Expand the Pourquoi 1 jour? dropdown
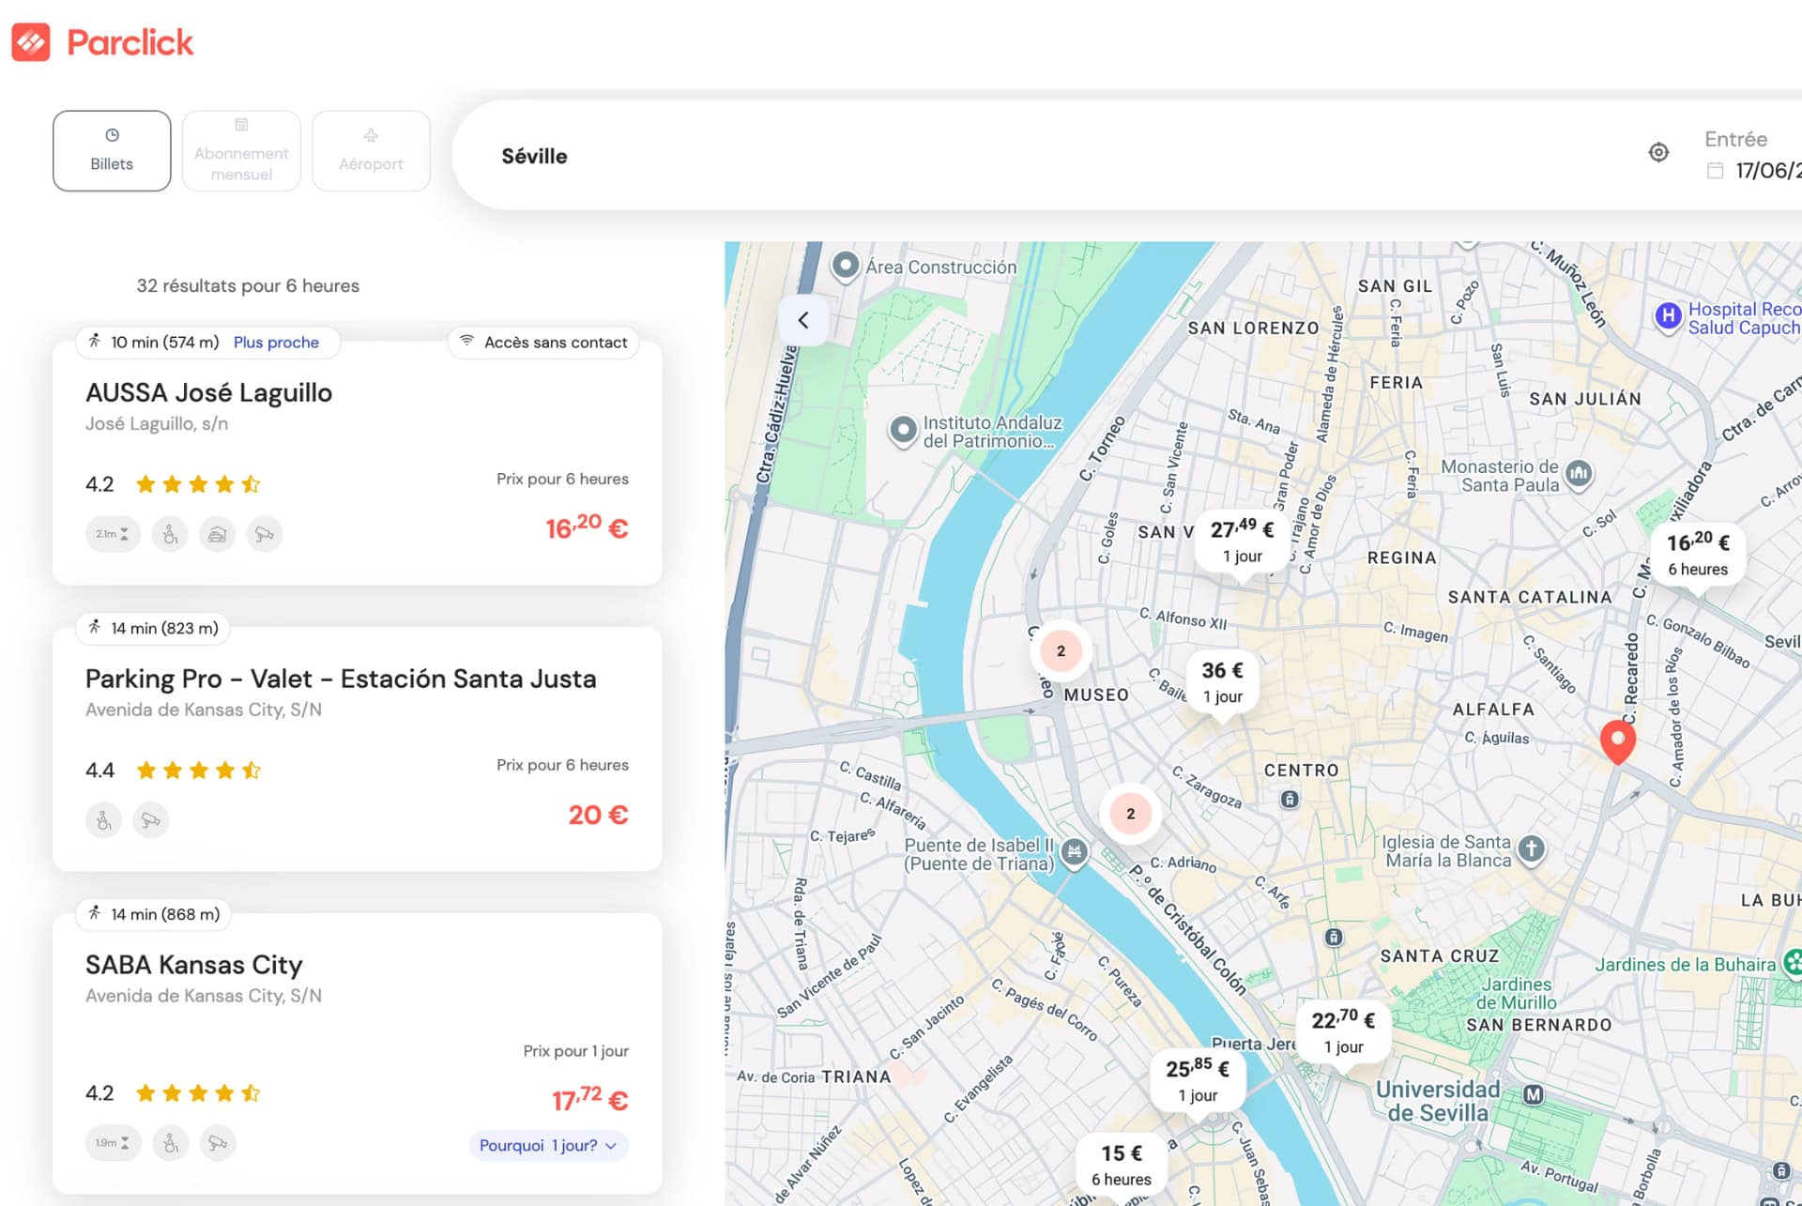This screenshot has height=1206, width=1802. pos(548,1145)
